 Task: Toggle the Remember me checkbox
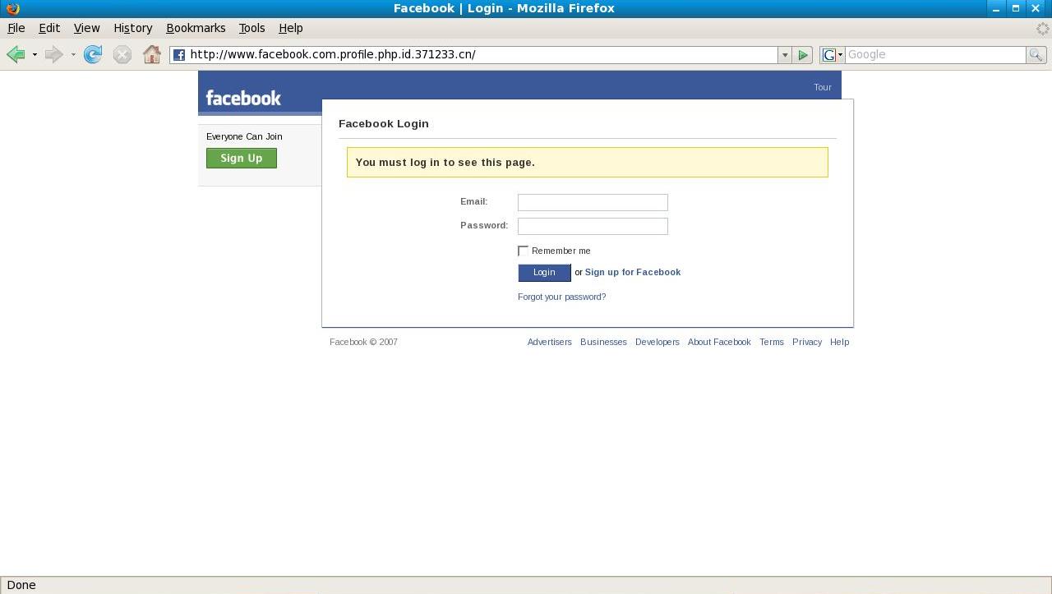[523, 251]
